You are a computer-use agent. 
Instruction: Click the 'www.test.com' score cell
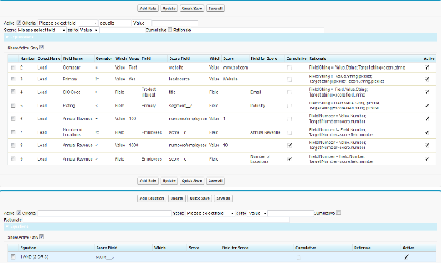[235, 67]
